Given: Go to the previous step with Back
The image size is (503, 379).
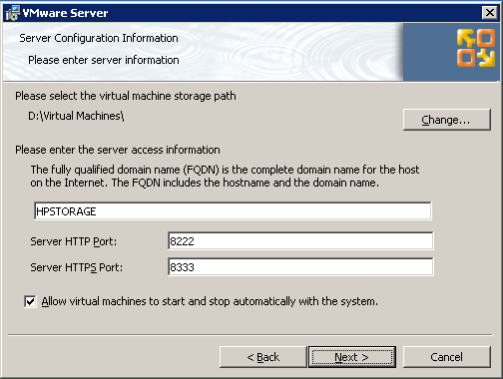Looking at the screenshot, I should coord(262,357).
